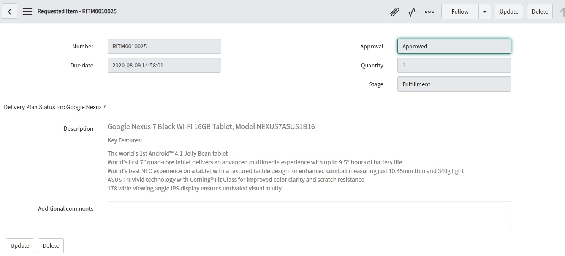
Task: Click the Follow button
Action: coord(460,11)
